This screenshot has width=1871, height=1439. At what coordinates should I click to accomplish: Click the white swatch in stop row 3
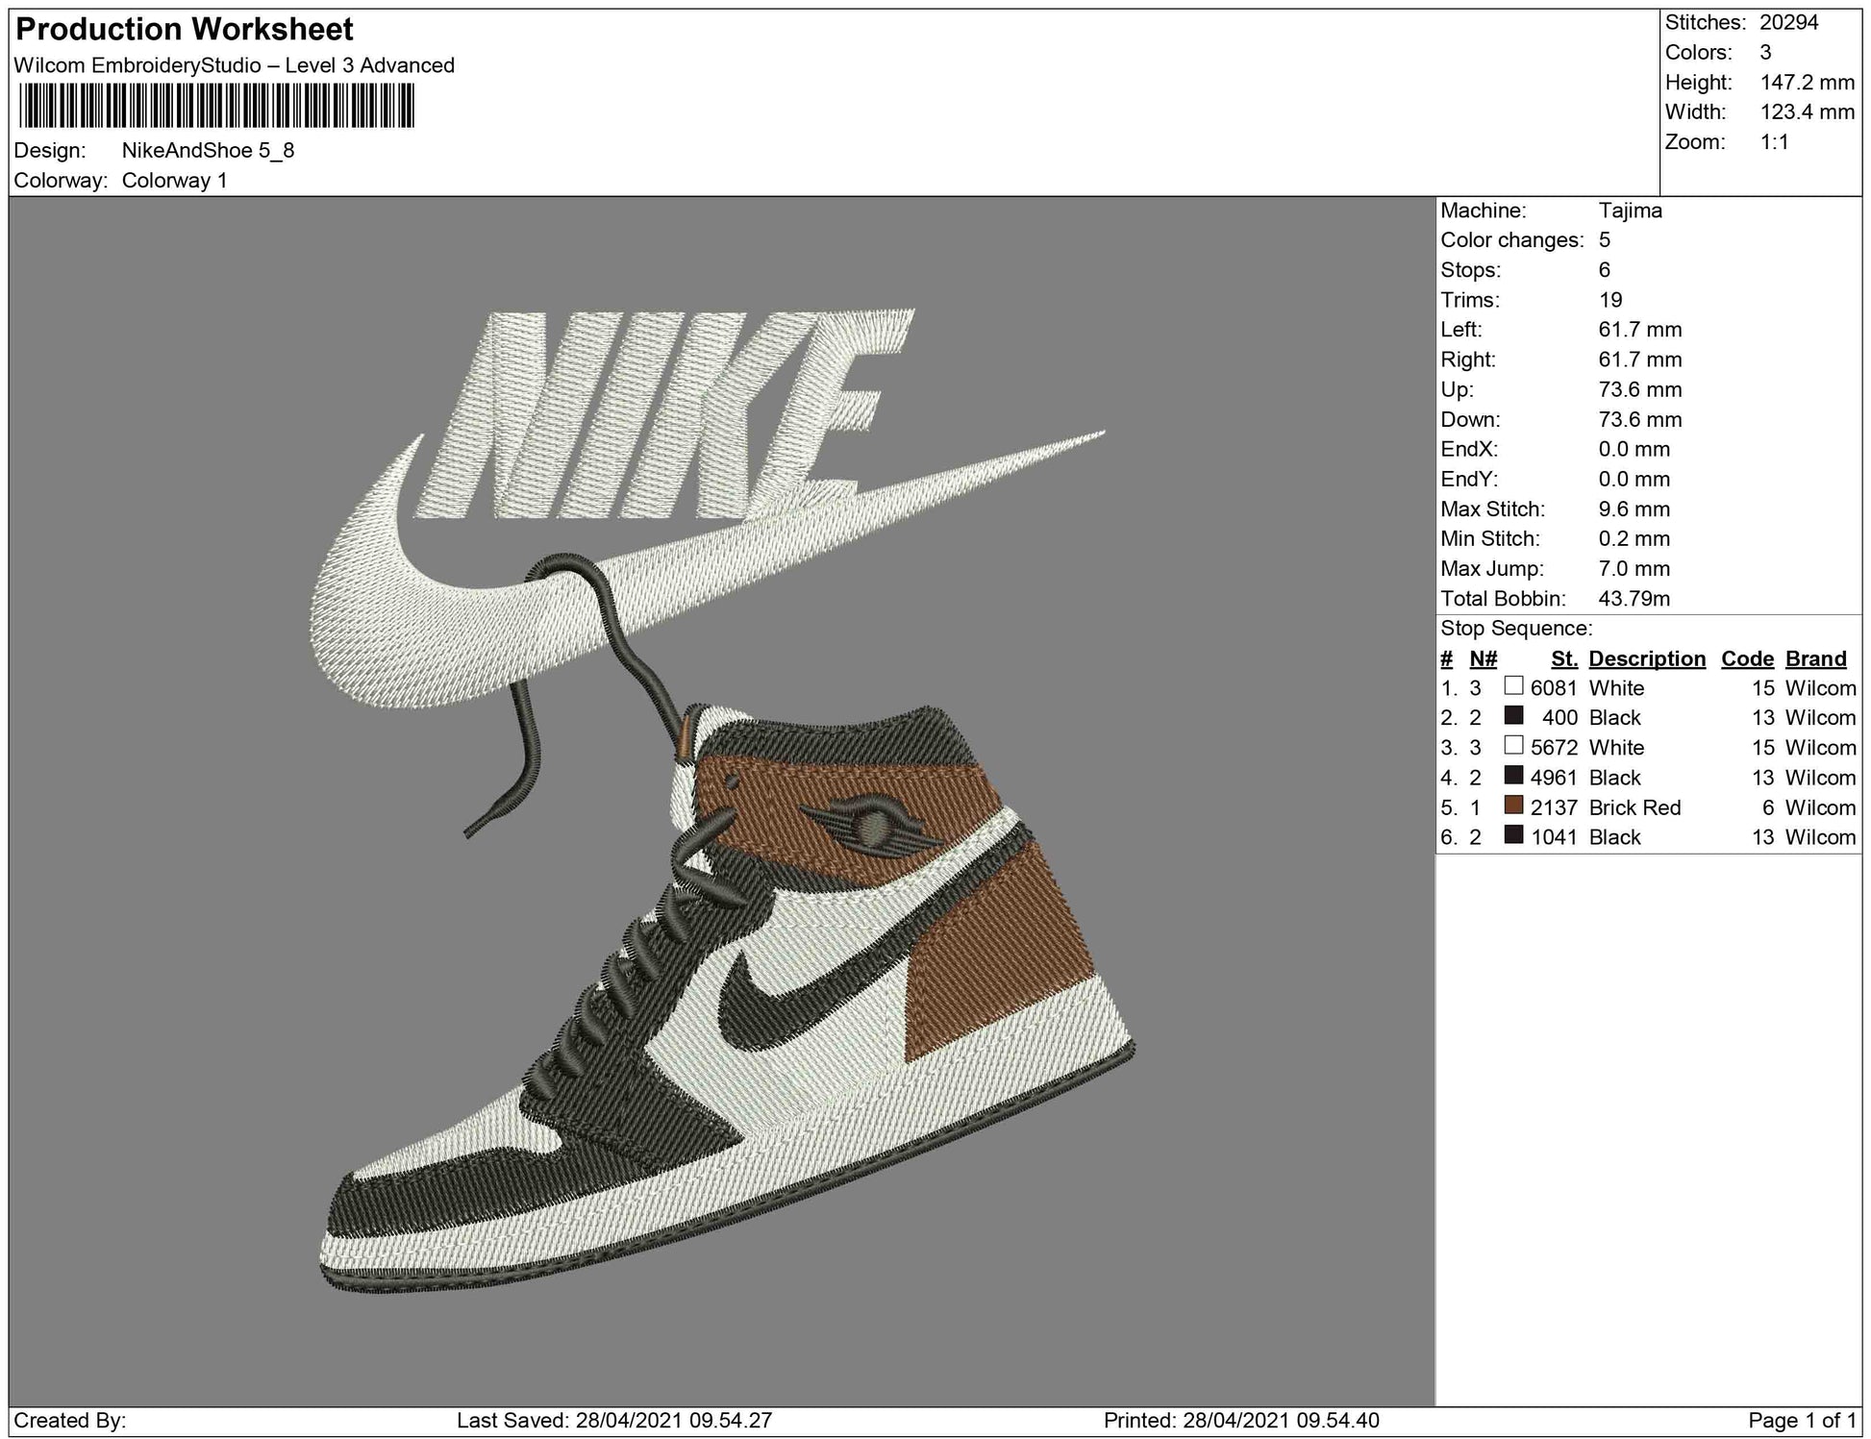(x=1513, y=746)
